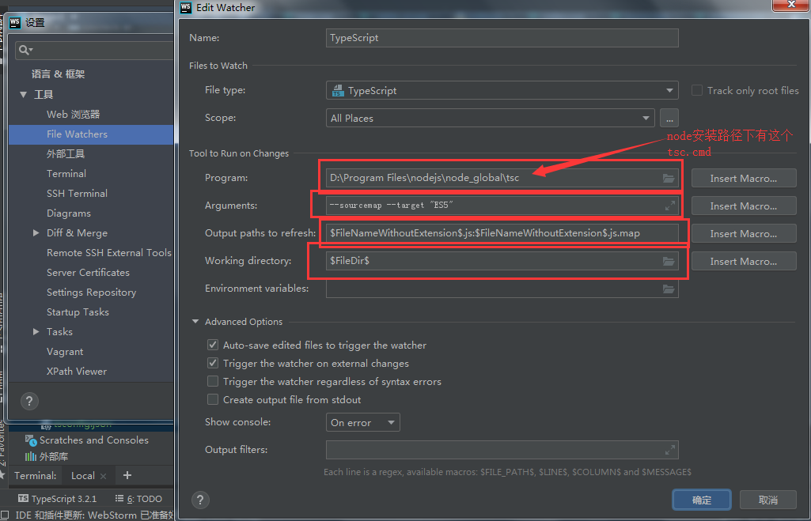
Task: Open help in Edit Watcher dialog
Action: pos(200,500)
